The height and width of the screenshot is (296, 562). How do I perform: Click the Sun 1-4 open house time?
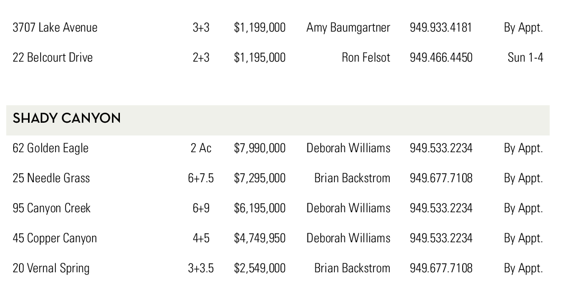(x=525, y=57)
